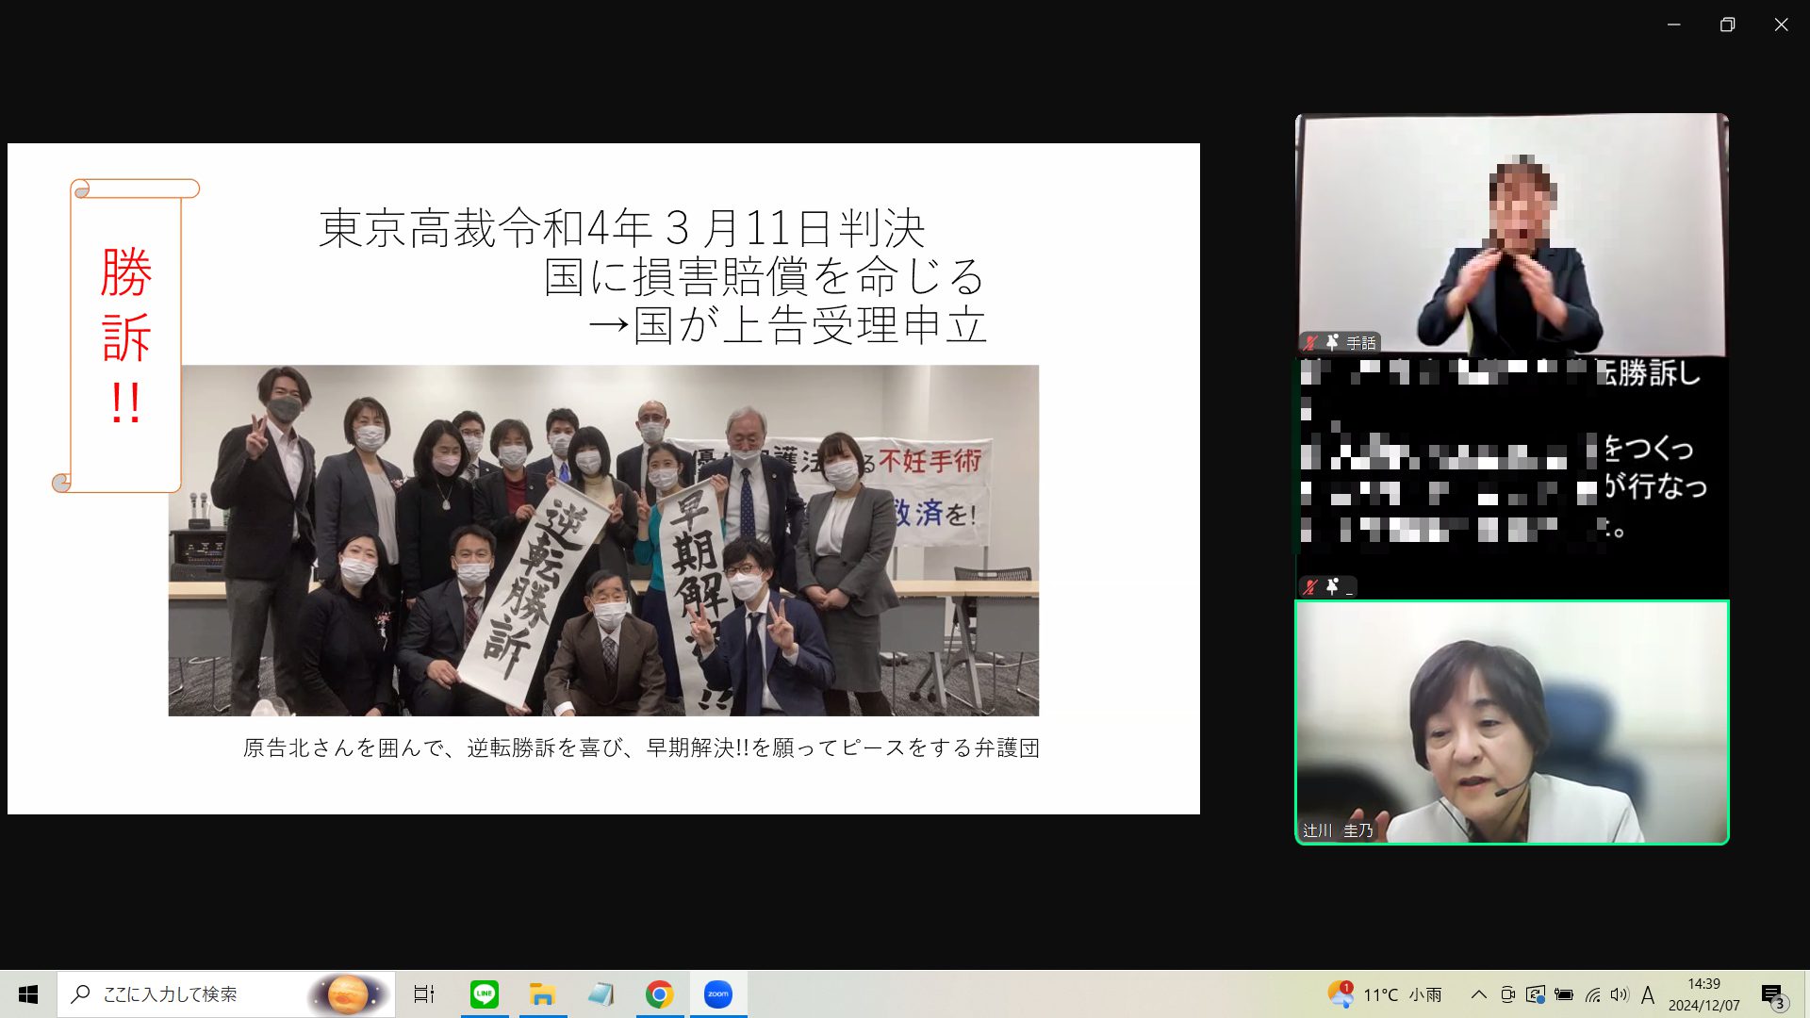Open File Explorer from taskbar
The image size is (1810, 1018).
pos(542,994)
